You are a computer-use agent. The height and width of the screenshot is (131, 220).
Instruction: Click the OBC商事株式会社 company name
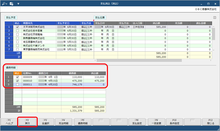[x=206, y=9]
